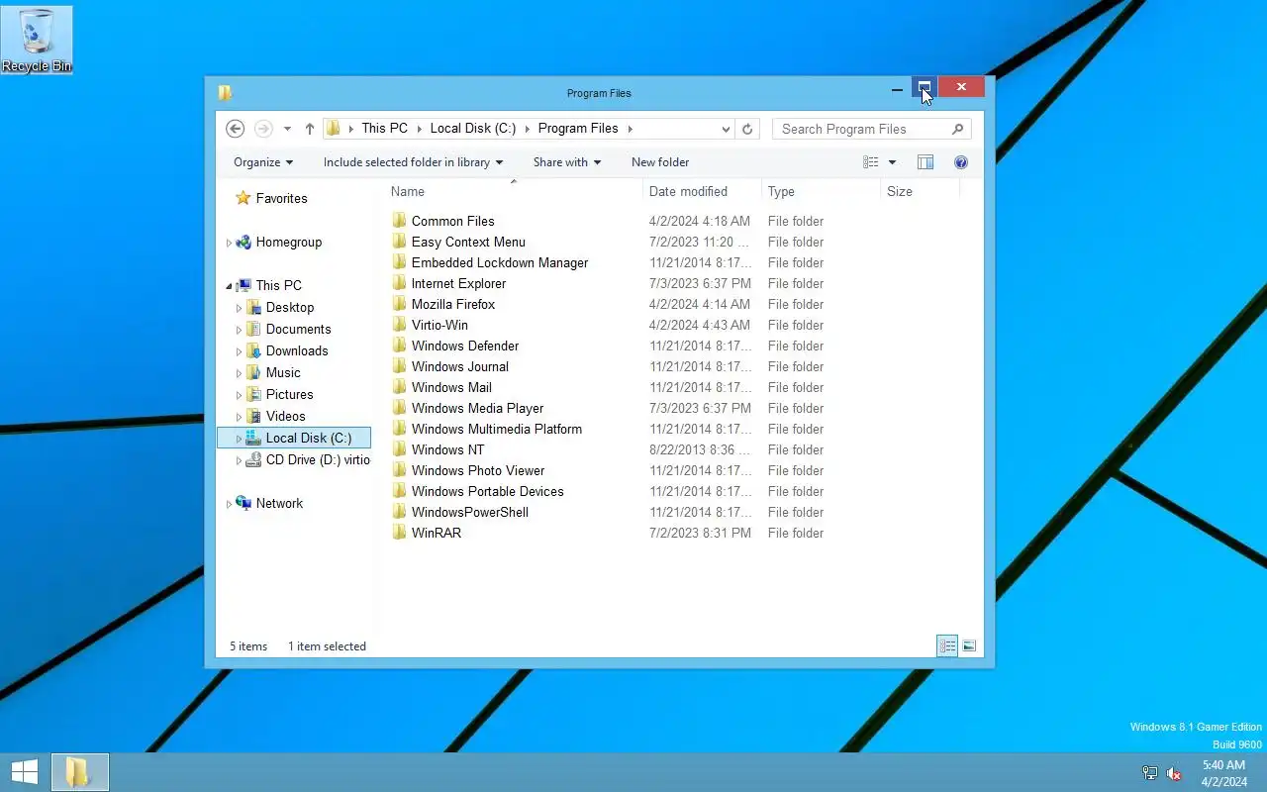This screenshot has width=1267, height=792.
Task: Click the Back navigation arrow
Action: point(235,129)
